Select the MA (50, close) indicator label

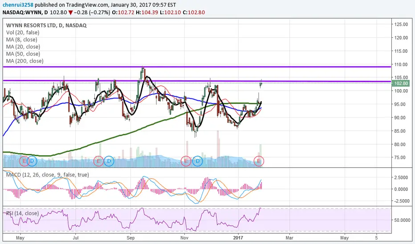[23, 54]
